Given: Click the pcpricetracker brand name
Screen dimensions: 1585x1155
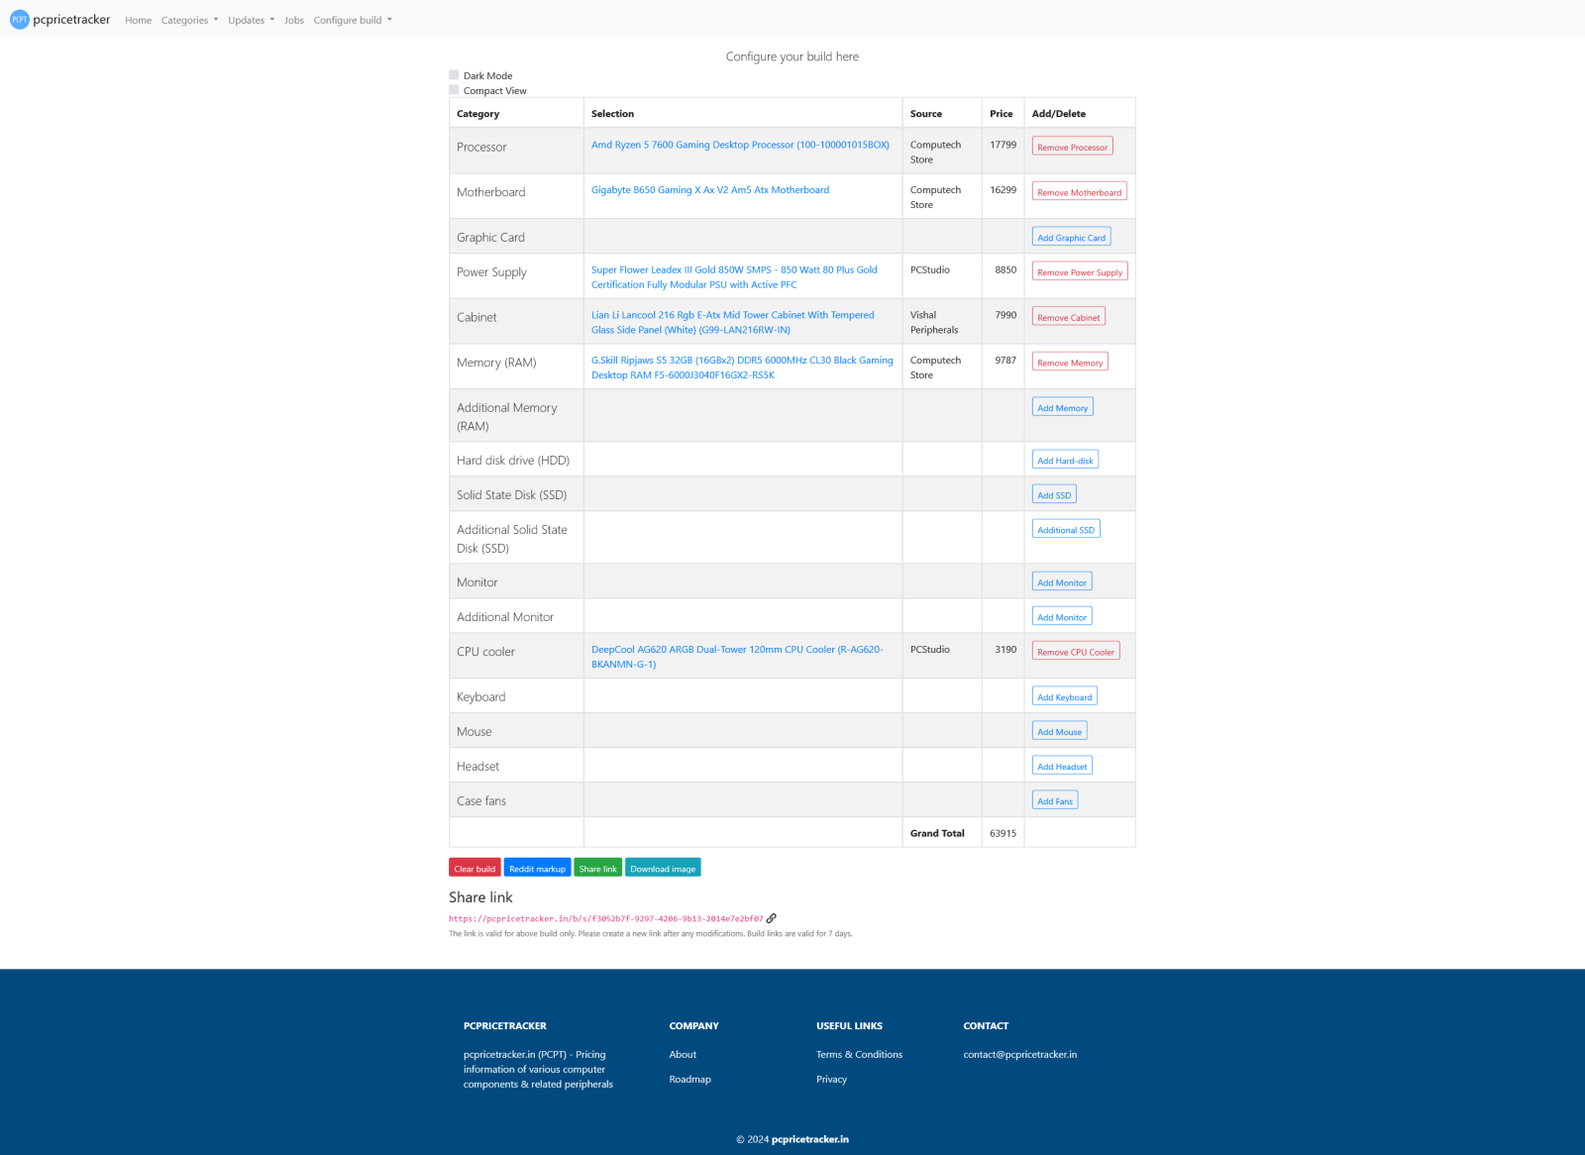Looking at the screenshot, I should [x=71, y=20].
